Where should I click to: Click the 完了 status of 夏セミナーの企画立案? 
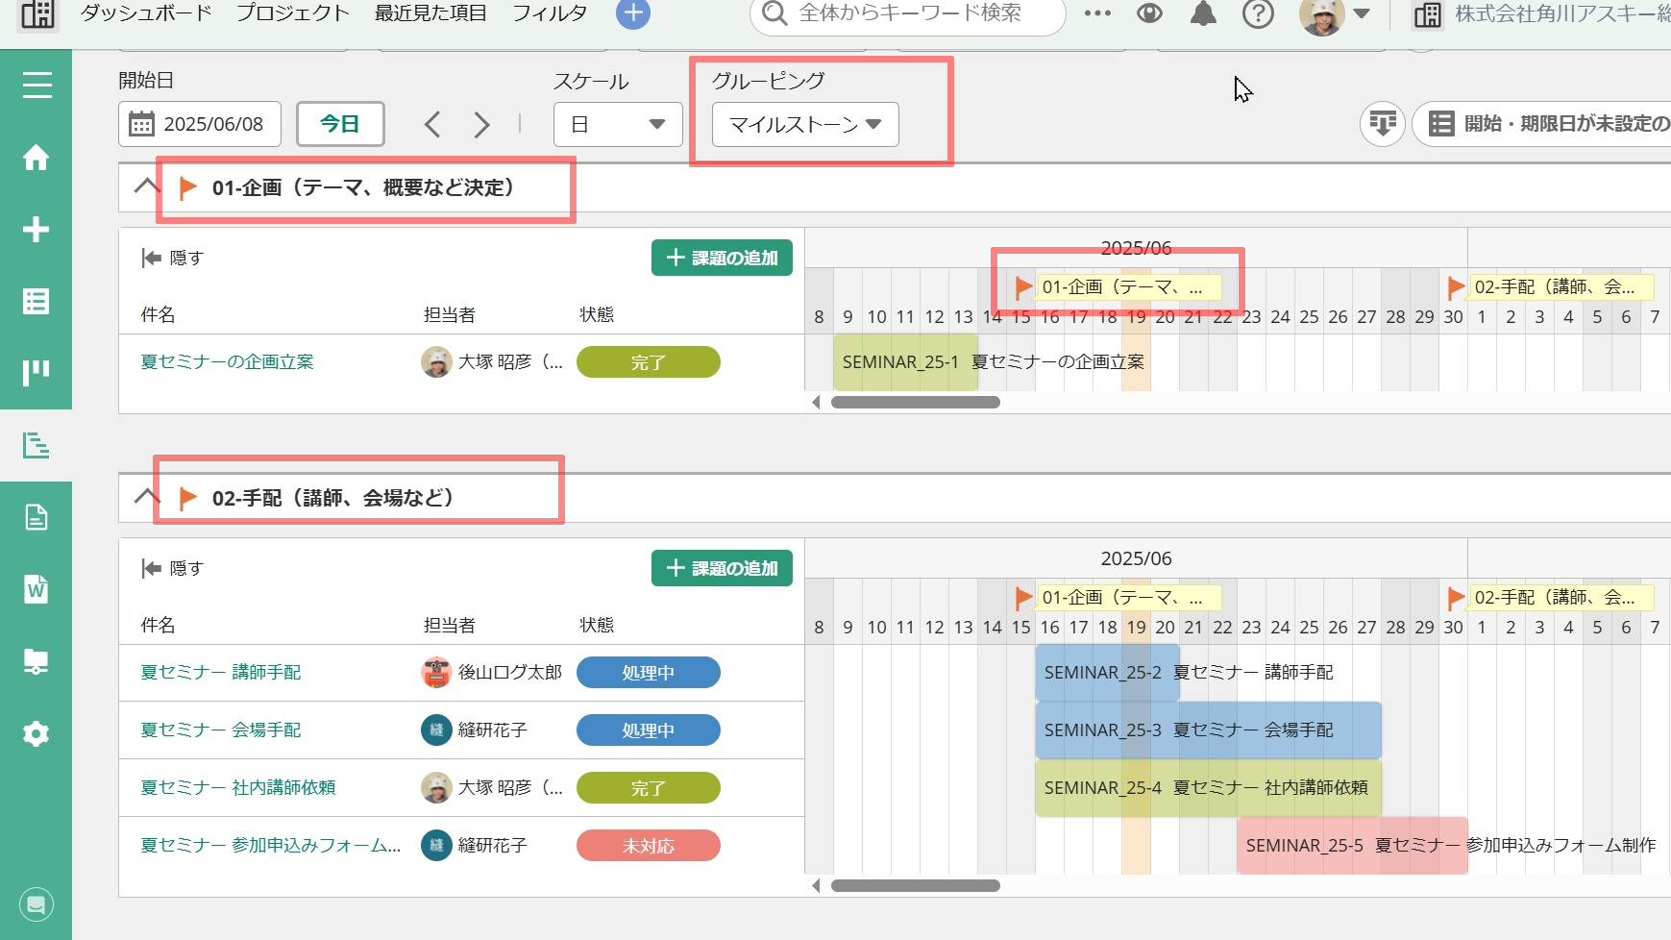pos(649,362)
